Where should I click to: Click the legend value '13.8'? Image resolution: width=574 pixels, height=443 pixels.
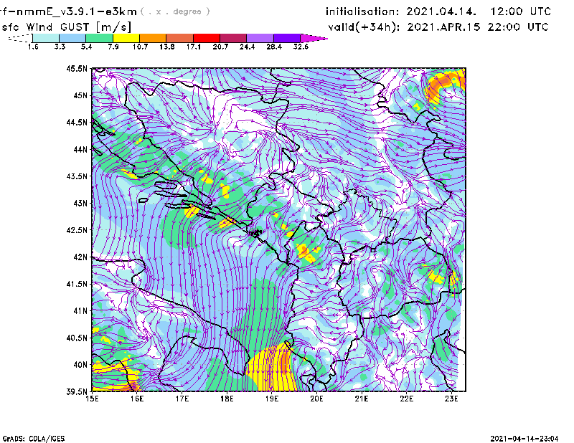coord(166,47)
